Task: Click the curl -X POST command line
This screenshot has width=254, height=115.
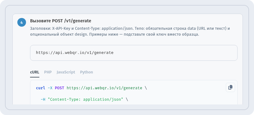Action: [x=91, y=88]
